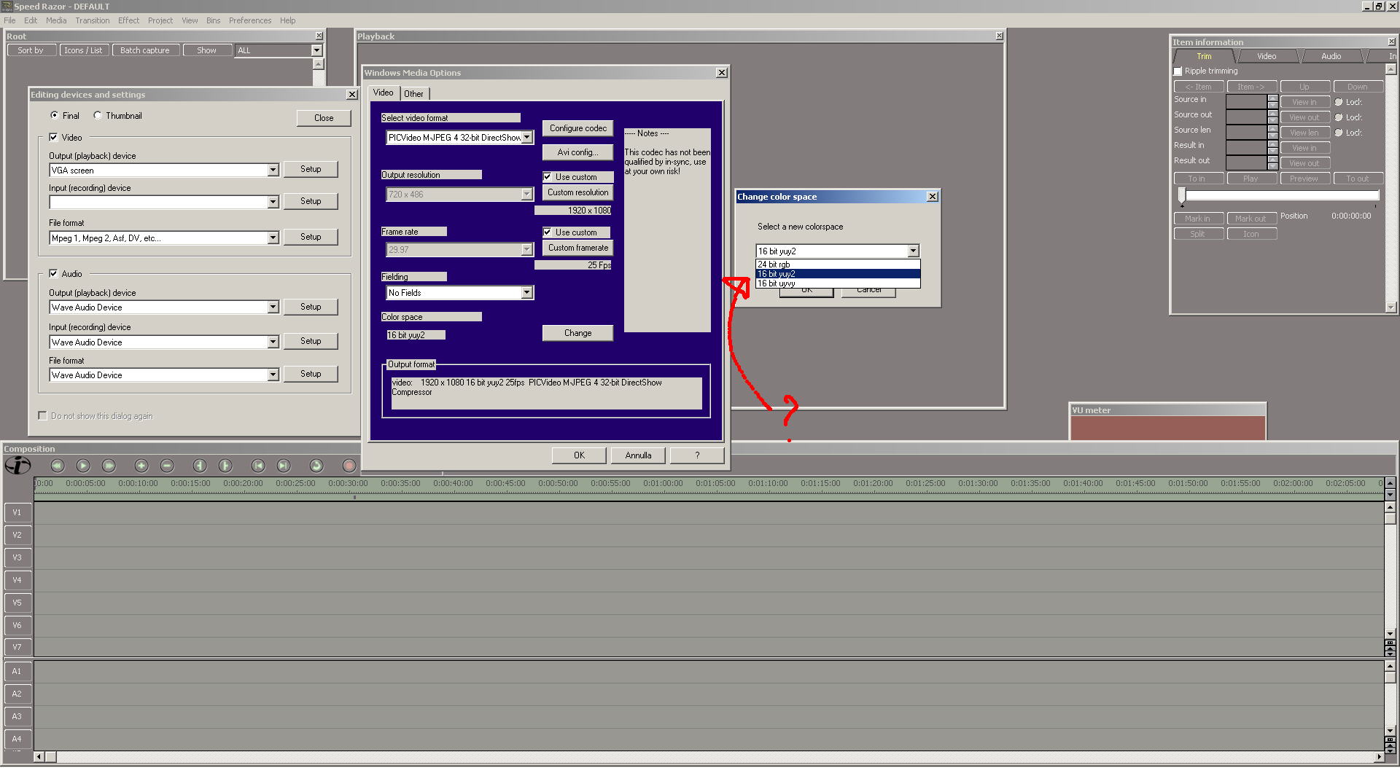The width and height of the screenshot is (1400, 768).
Task: Open the video File format dropdown
Action: pyautogui.click(x=273, y=238)
